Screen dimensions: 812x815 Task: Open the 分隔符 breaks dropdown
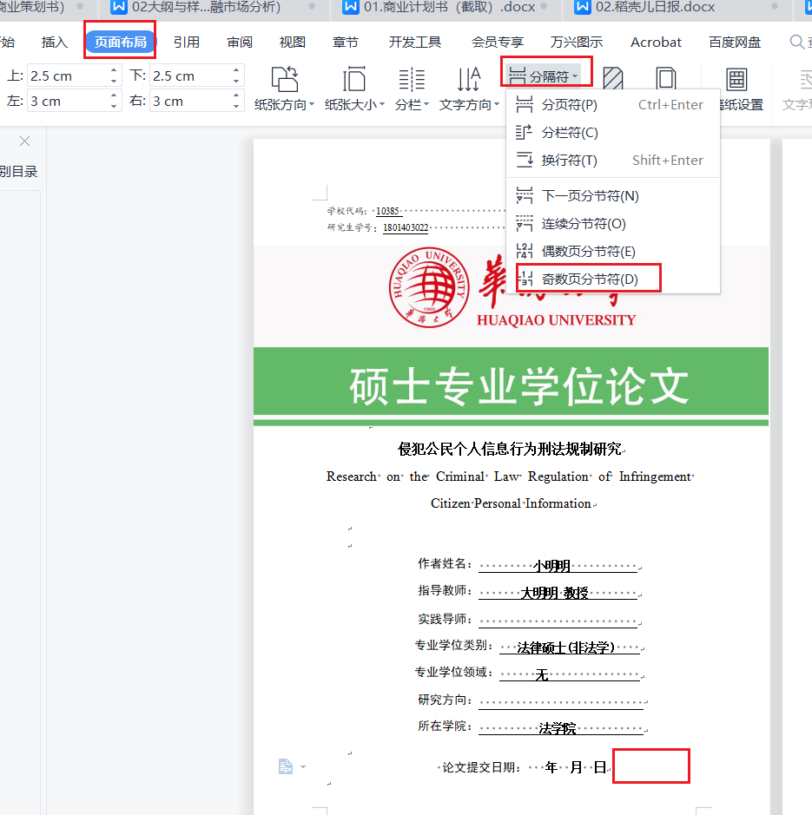[547, 76]
